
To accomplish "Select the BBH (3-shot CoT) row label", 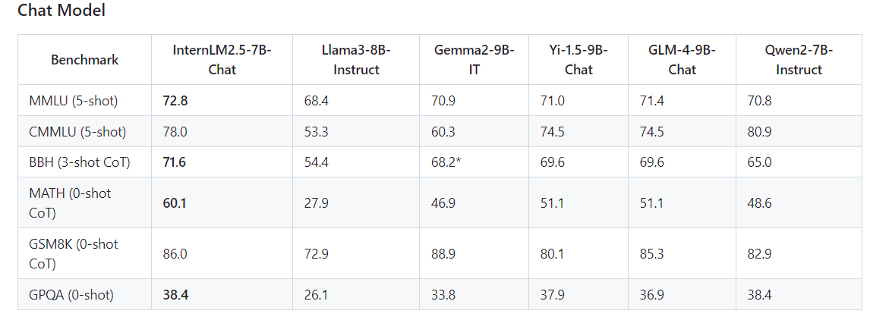I will click(79, 162).
